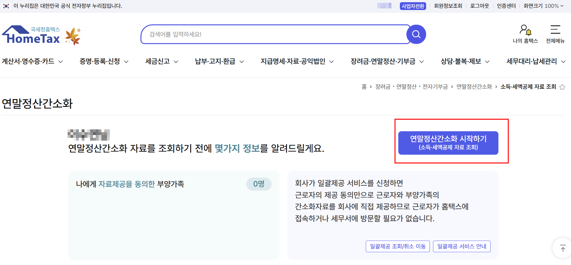Open 장려금·연말정산·전자기부금 breadcrumb
Screen dimensions: 571x265
click(x=411, y=87)
